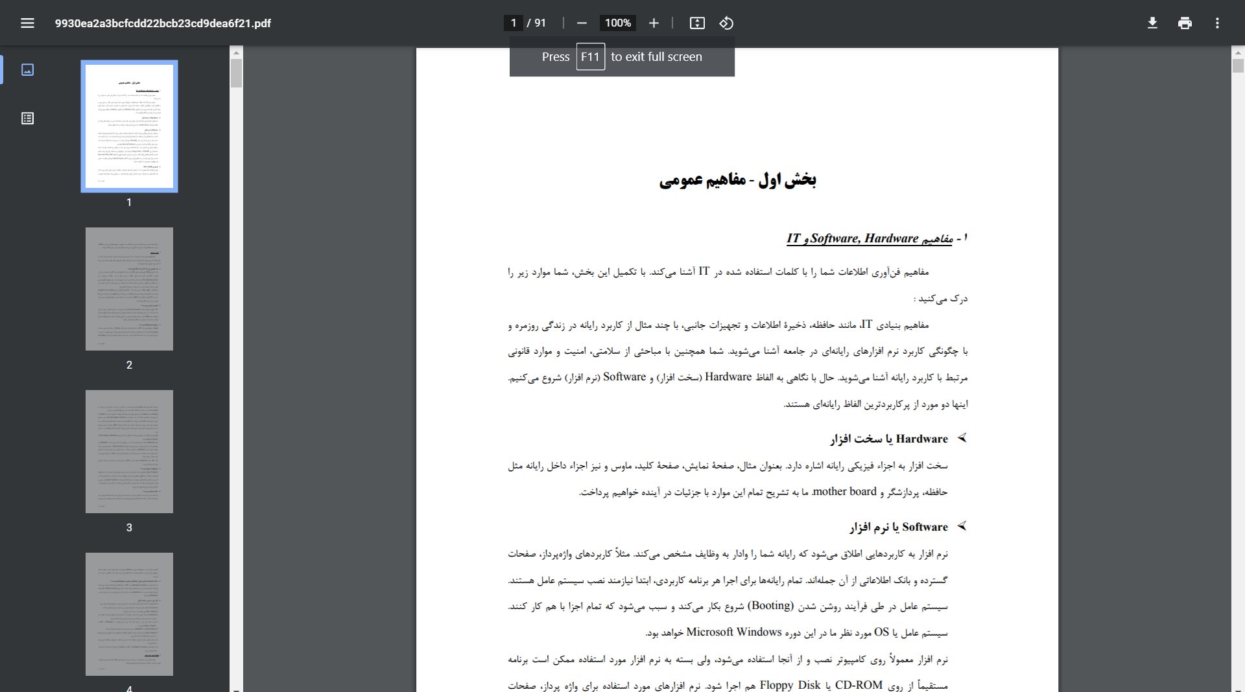Edit the current page number field
Viewport: 1245px width, 692px height.
pyautogui.click(x=513, y=23)
